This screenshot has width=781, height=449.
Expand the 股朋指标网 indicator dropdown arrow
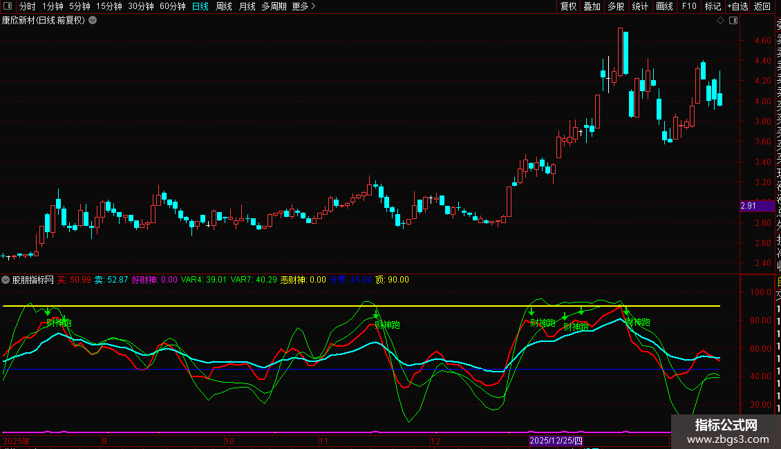6,280
